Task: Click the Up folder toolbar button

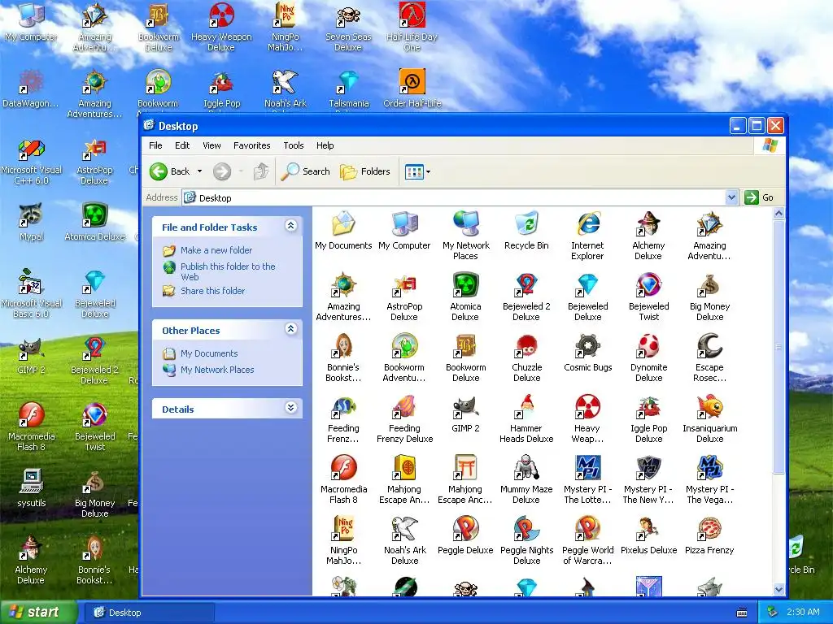Action: pyautogui.click(x=261, y=171)
